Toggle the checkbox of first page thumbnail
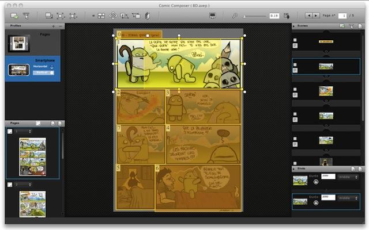 pyautogui.click(x=10, y=132)
